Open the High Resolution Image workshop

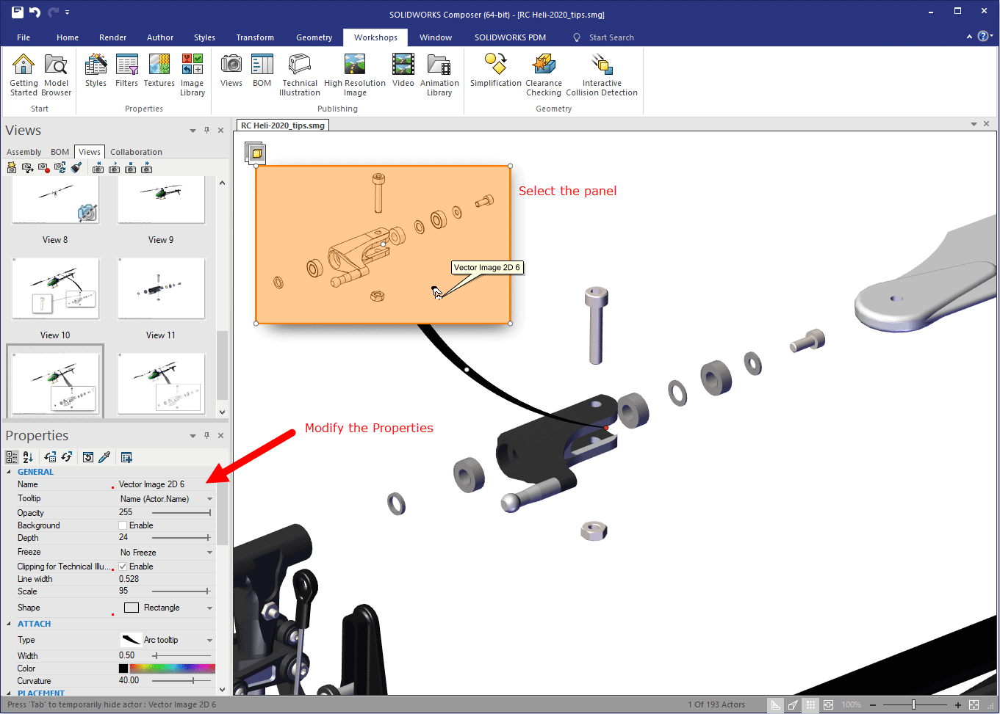[x=355, y=74]
